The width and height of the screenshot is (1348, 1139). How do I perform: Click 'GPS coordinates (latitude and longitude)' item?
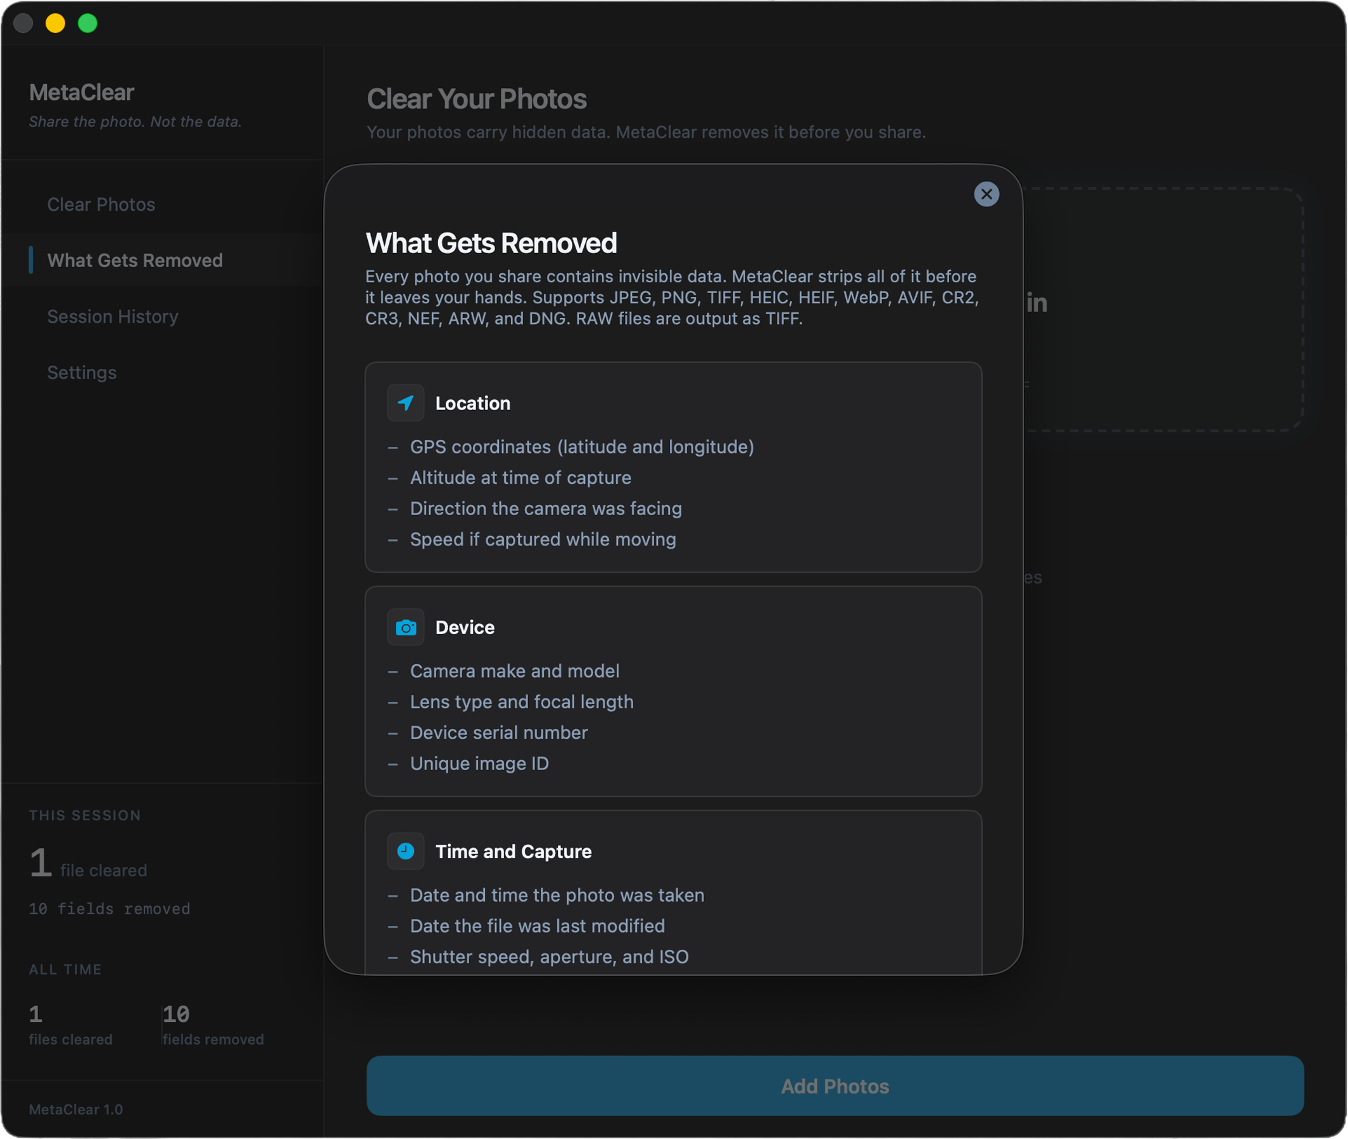tap(582, 447)
